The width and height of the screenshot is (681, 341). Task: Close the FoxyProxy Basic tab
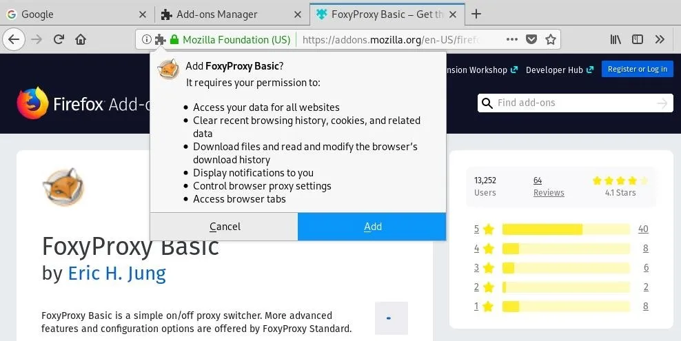click(x=453, y=14)
